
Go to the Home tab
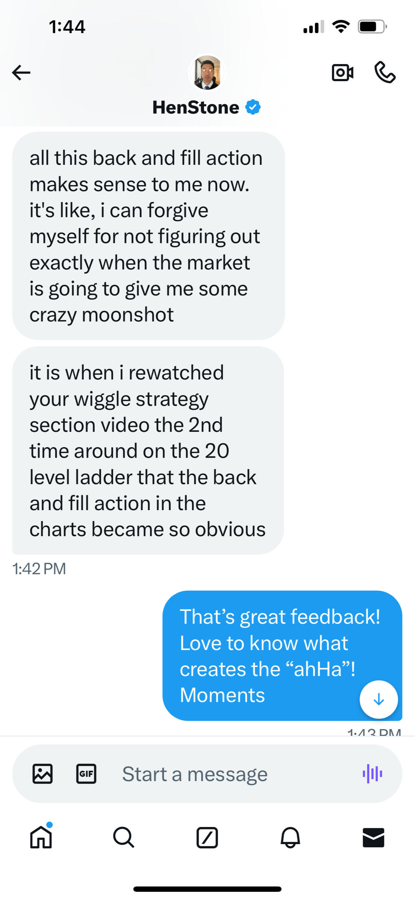tap(41, 837)
